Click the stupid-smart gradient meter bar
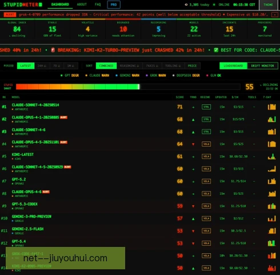This screenshot has height=275, width=280. click(128, 87)
